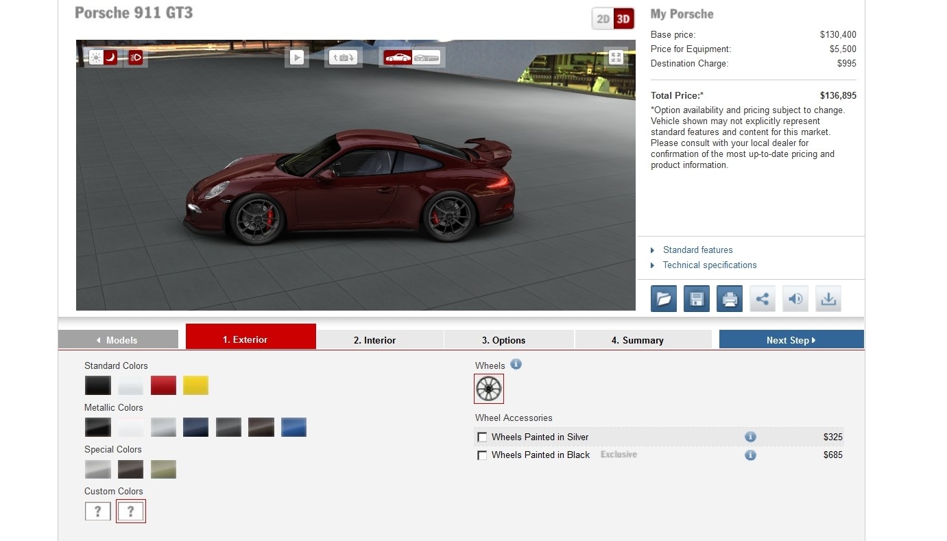Select the wheel thumbnail
The width and height of the screenshot is (947, 541).
pyautogui.click(x=489, y=389)
